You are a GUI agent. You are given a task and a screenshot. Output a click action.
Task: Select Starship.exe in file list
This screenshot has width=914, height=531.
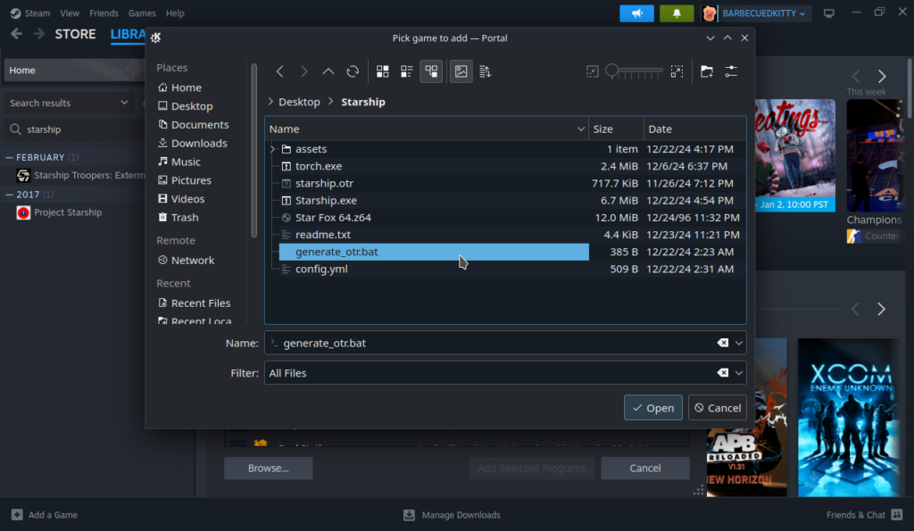click(326, 201)
